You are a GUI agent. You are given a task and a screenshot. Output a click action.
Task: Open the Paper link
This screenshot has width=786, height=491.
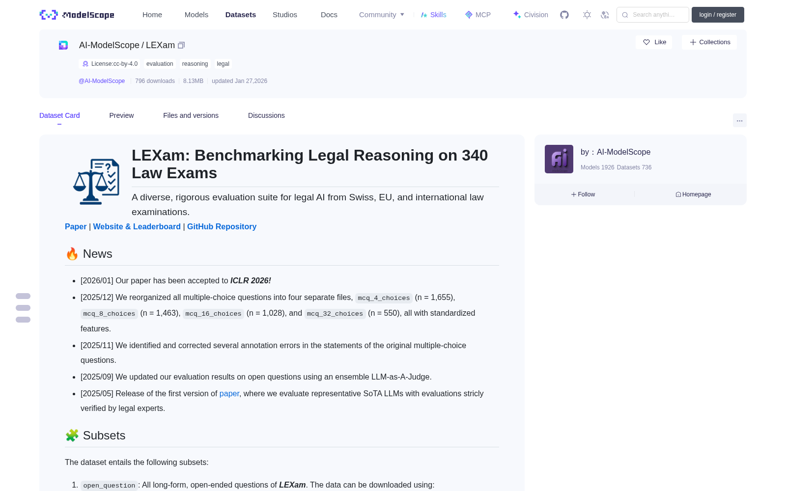(x=76, y=226)
